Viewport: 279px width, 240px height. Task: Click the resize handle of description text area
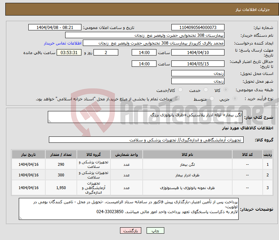50,121
